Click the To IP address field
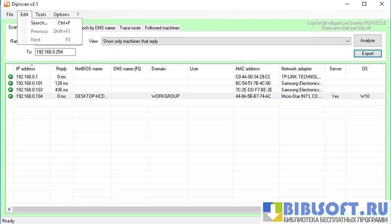 [x=55, y=52]
